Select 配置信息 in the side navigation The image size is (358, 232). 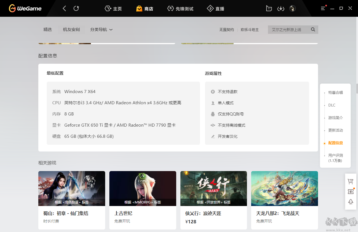pos(335,143)
